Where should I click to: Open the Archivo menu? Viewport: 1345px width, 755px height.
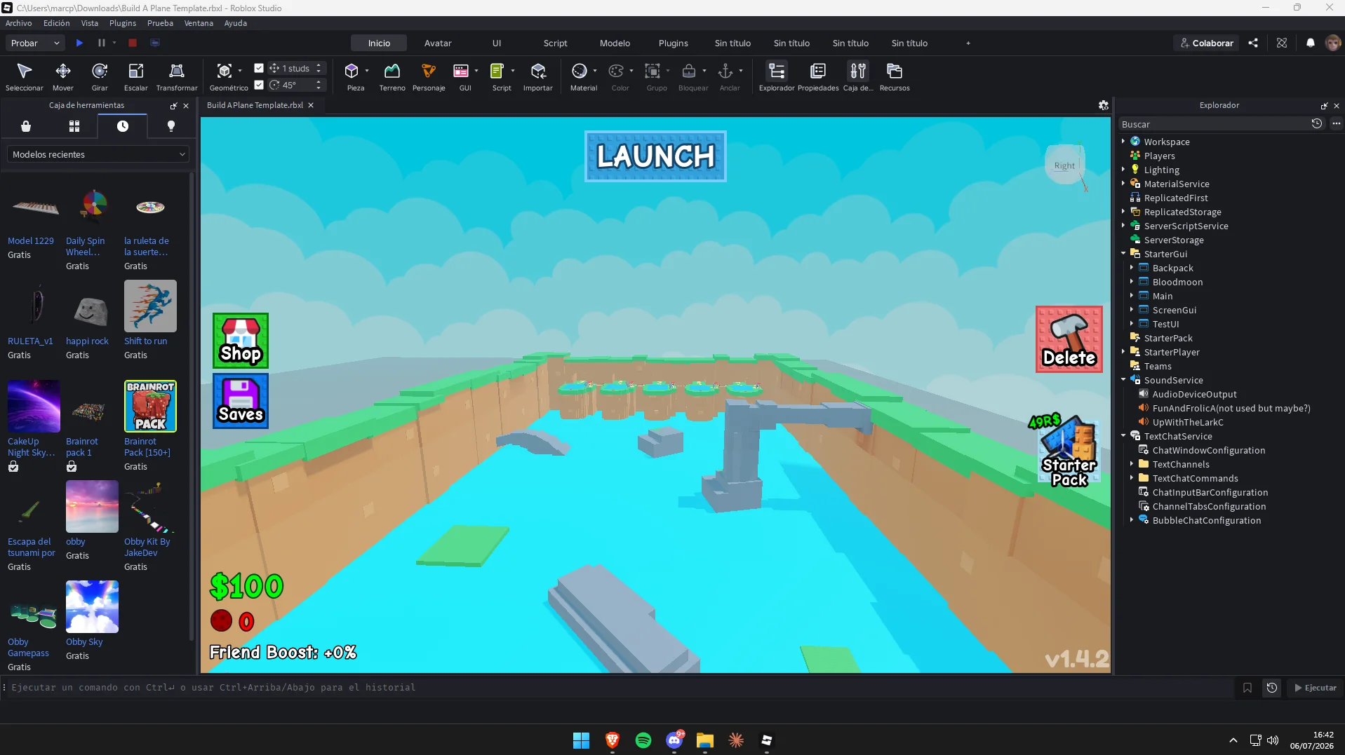coord(19,23)
